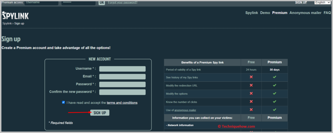Click the Information you can collect header
The width and height of the screenshot is (333, 133).
click(x=202, y=118)
